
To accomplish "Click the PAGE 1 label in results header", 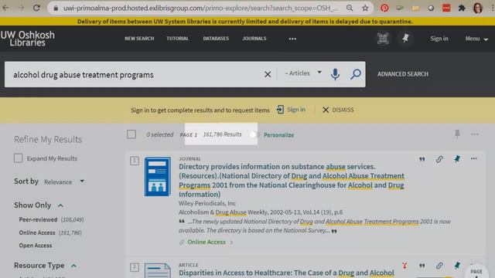I will point(189,134).
